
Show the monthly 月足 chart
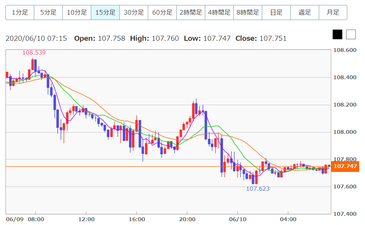coord(333,13)
